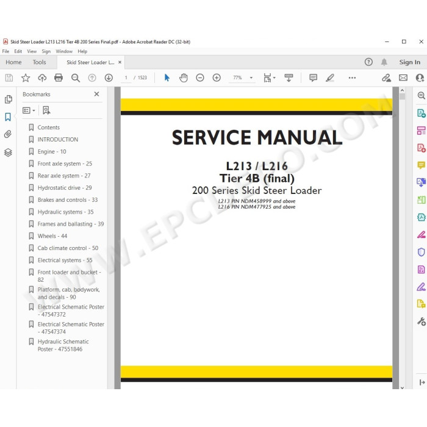
Task: Activate the hand pan tool
Action: coord(184,78)
